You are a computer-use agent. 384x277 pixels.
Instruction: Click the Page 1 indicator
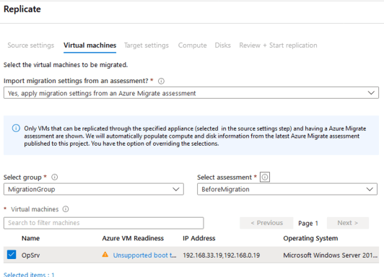pyautogui.click(x=308, y=223)
